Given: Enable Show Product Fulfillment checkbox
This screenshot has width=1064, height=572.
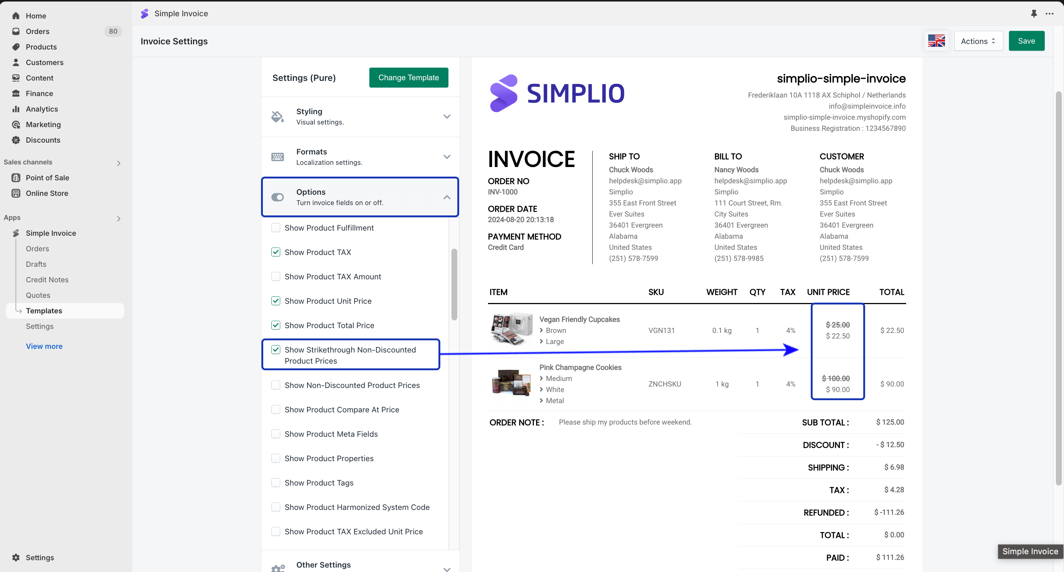Looking at the screenshot, I should point(275,228).
